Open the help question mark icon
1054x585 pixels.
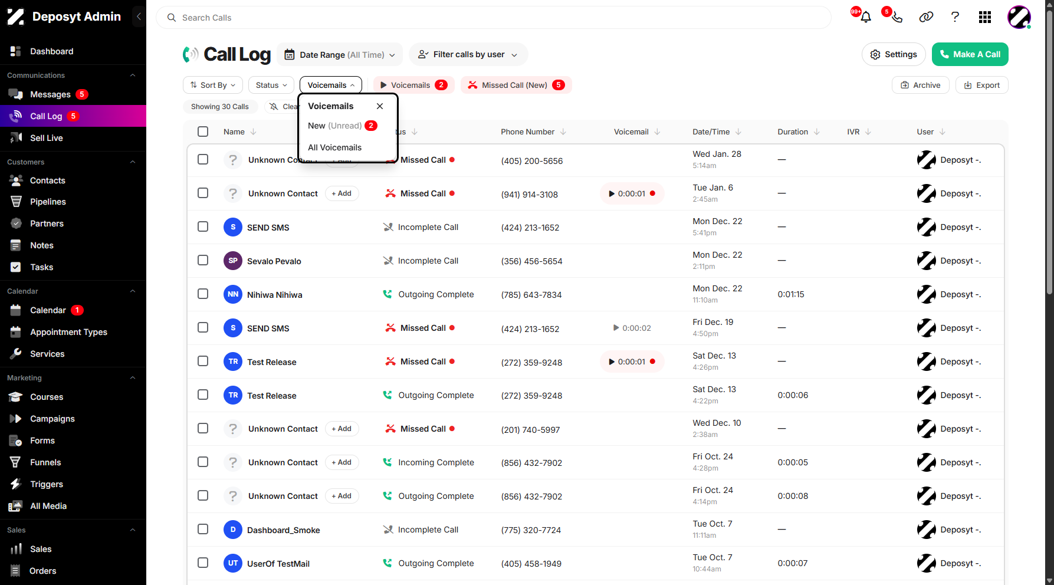(x=955, y=17)
